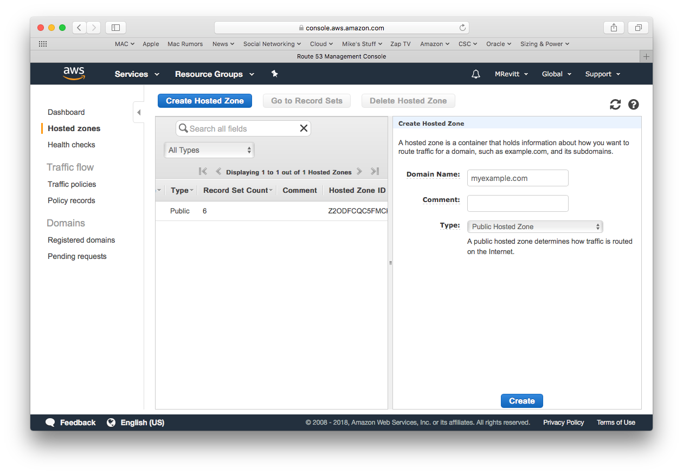Click the AWS logo

pyautogui.click(x=74, y=74)
